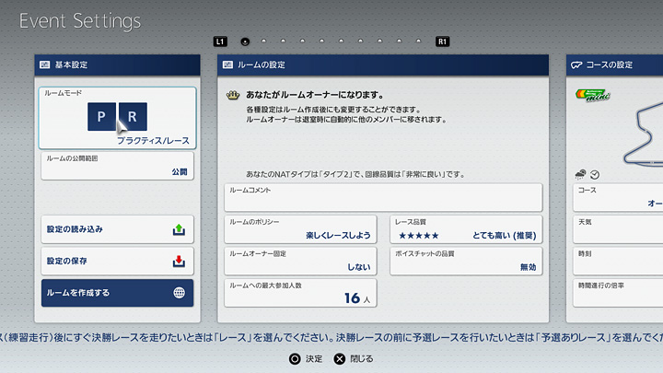This screenshot has width=663, height=373.
Task: Click the course logo badge
Action: (594, 96)
